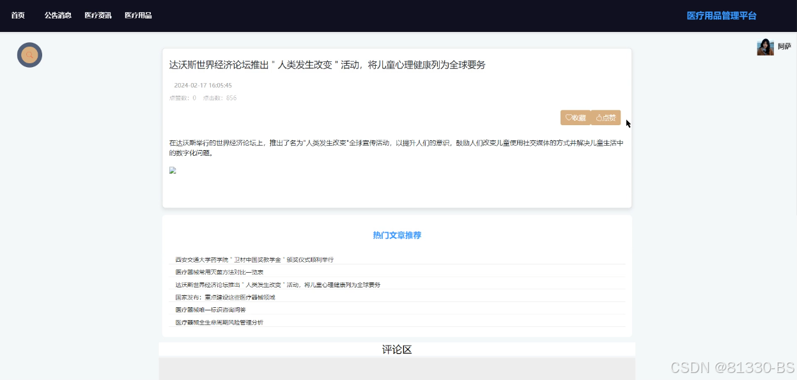
Task: Open the 医疗用品 menu item
Action: click(138, 15)
